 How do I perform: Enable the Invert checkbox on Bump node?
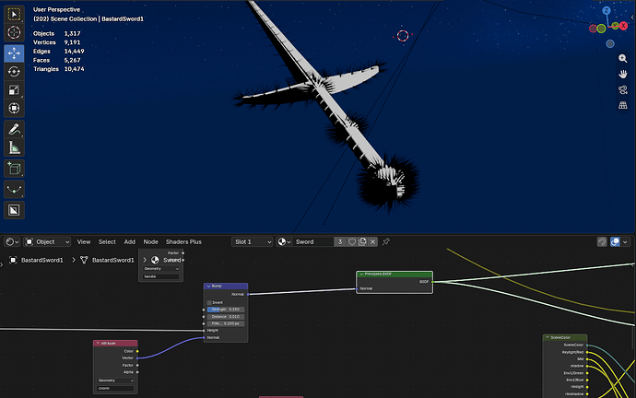point(209,303)
